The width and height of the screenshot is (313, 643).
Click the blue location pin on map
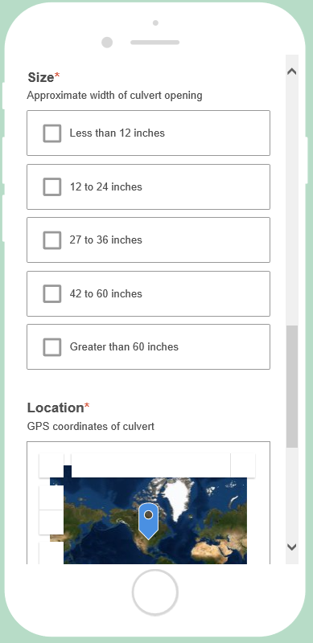(148, 521)
